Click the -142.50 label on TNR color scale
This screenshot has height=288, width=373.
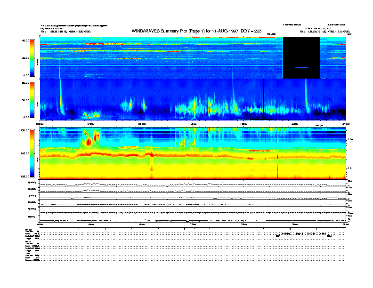pos(24,153)
